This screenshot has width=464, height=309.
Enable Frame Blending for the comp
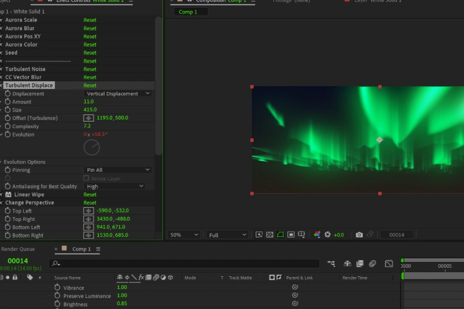pyautogui.click(x=360, y=263)
